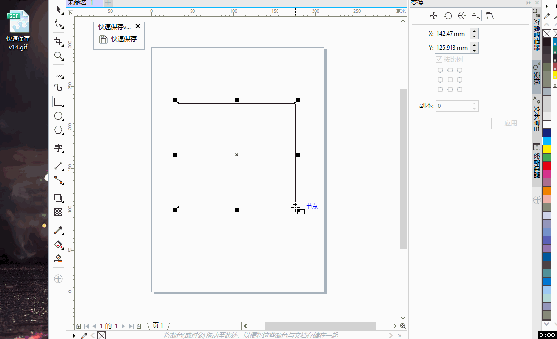This screenshot has width=557, height=339.
Task: Decrease X value with down spinner arrow
Action: click(474, 36)
